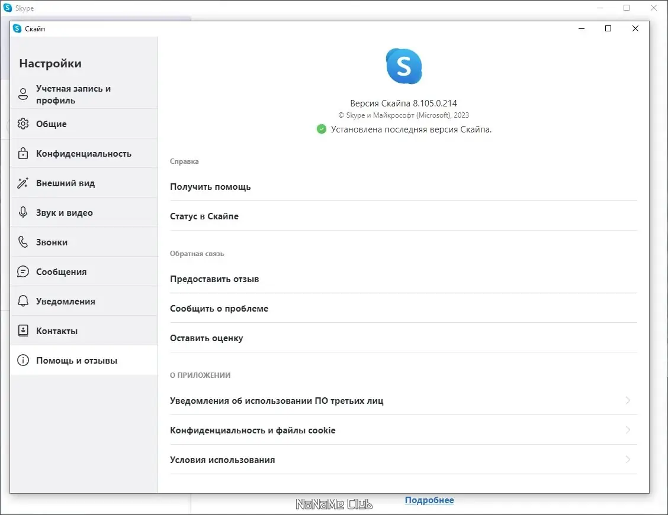Click the contact card icon for Контакты
The image size is (668, 515).
click(23, 331)
